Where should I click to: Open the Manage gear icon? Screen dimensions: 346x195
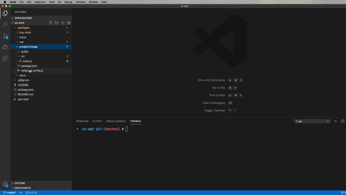5,184
